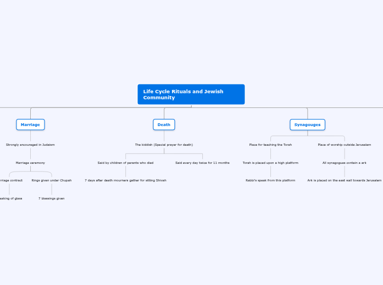
Task: Select 'Strongly encouraged in Judaism' node
Action: coord(30,145)
